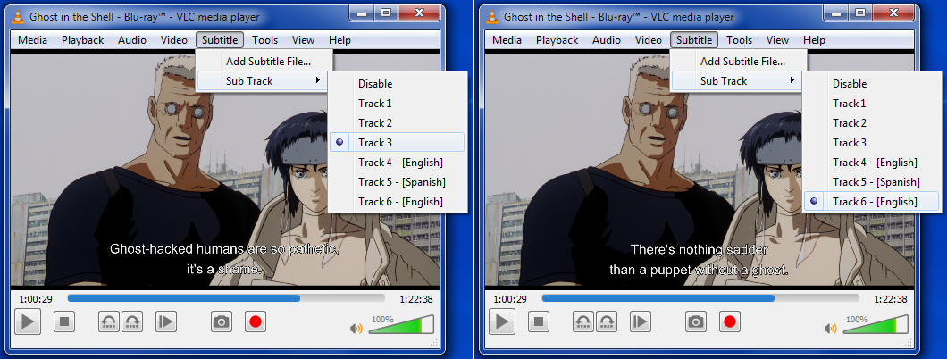Image resolution: width=947 pixels, height=359 pixels.
Task: Adjust volume slider in left window
Action: click(401, 324)
